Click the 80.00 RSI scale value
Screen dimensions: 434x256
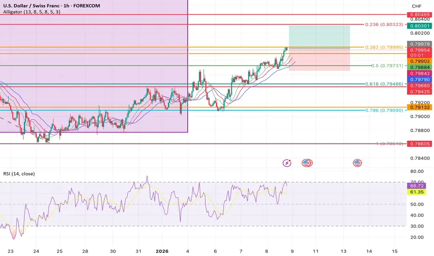coord(417,171)
